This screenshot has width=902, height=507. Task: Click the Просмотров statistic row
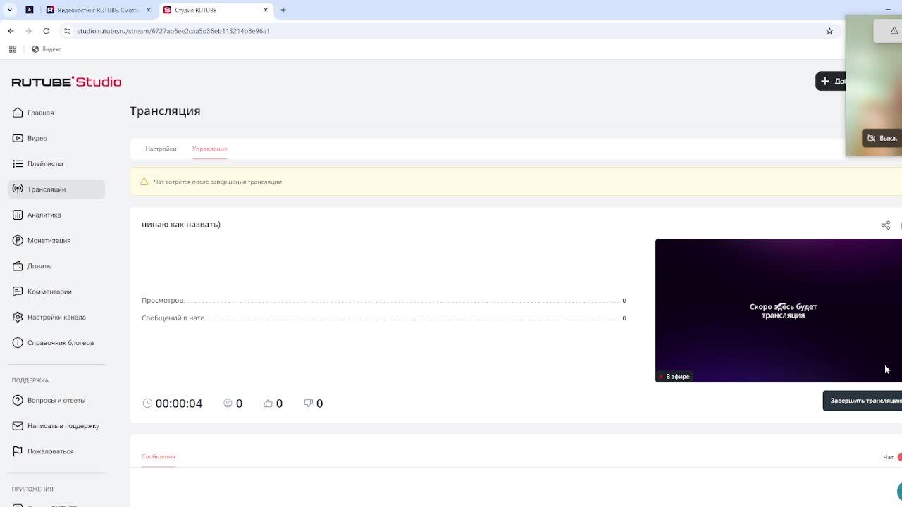[x=383, y=301]
